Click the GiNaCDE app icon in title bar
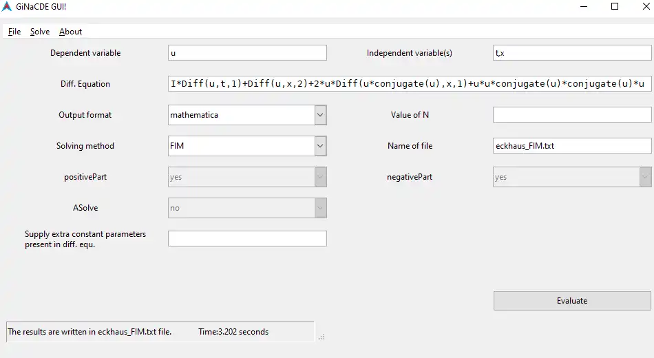This screenshot has width=654, height=358. [x=7, y=6]
